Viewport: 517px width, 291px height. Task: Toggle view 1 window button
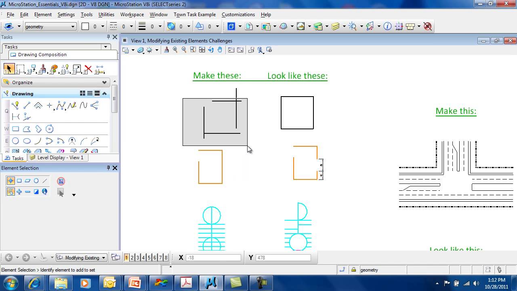126,257
